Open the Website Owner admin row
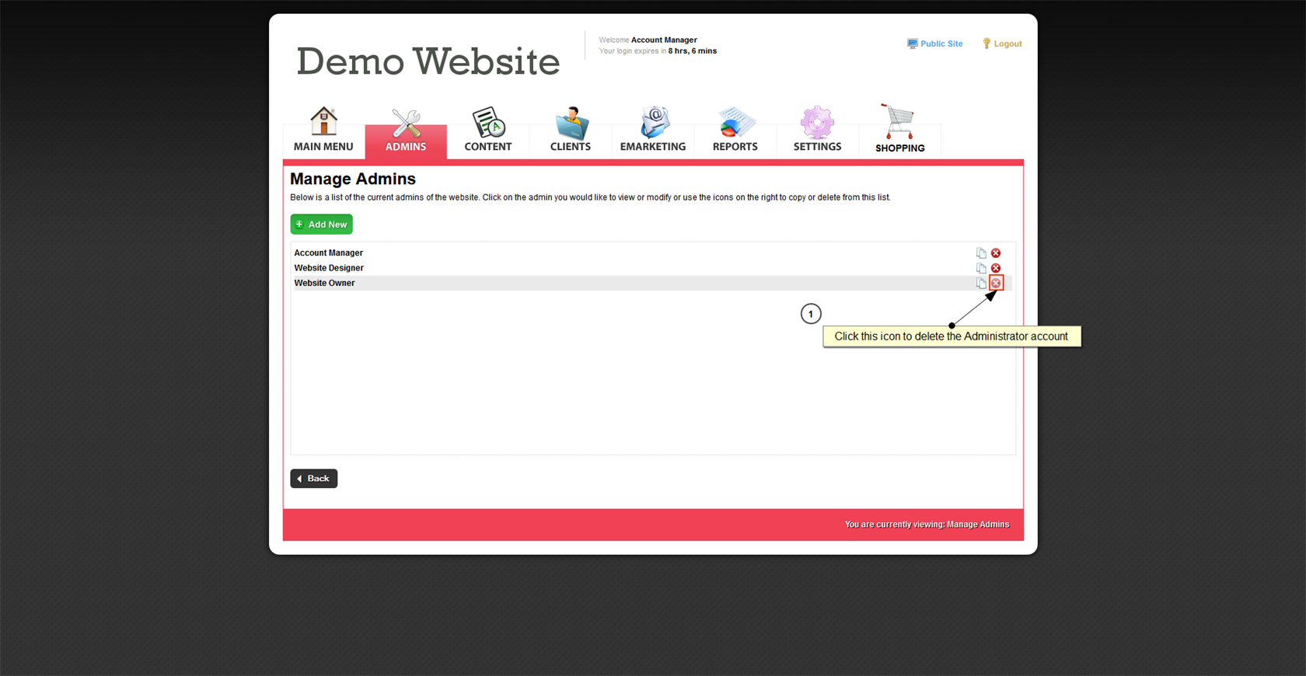 point(324,284)
